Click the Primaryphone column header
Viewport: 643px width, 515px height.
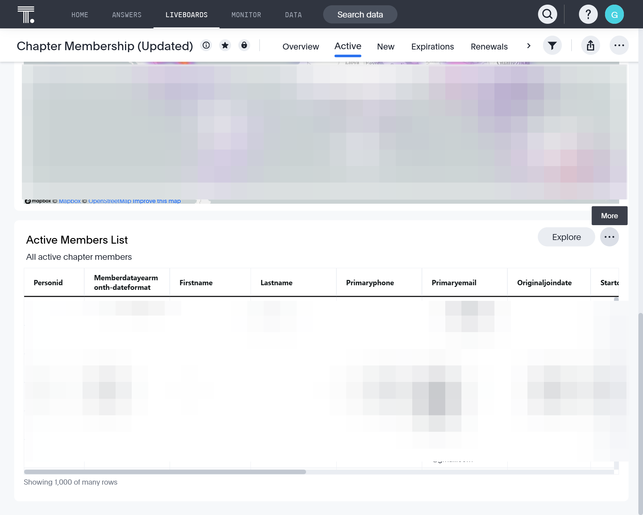click(x=379, y=283)
